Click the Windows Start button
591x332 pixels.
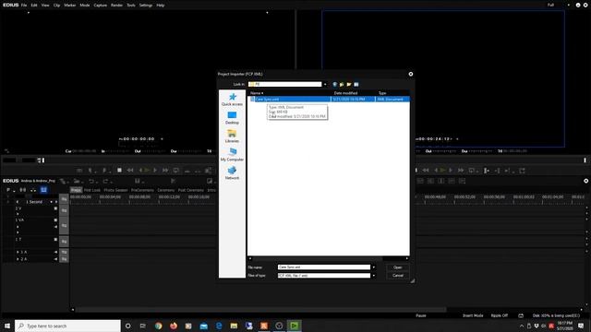7,326
